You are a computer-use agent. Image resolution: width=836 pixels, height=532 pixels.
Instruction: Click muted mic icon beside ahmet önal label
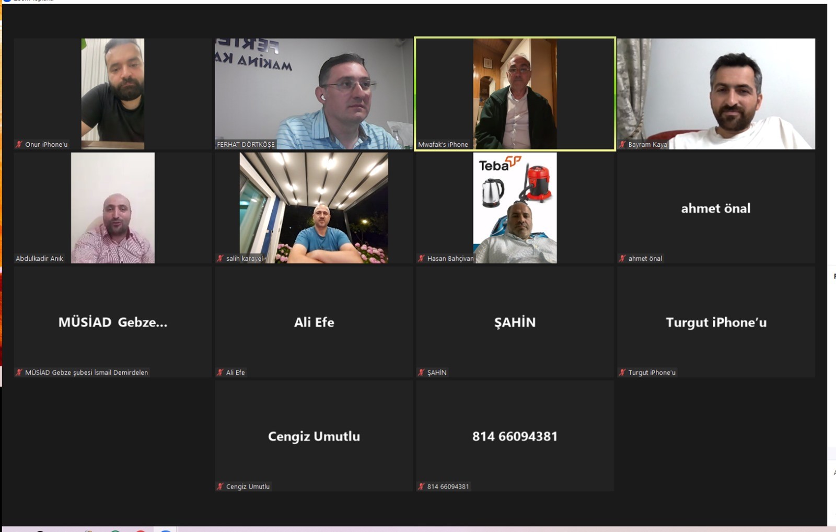(622, 259)
